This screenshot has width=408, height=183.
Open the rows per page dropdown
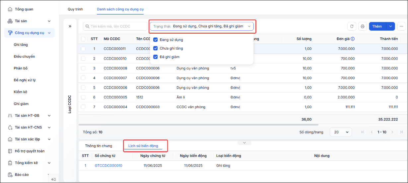[x=341, y=132]
